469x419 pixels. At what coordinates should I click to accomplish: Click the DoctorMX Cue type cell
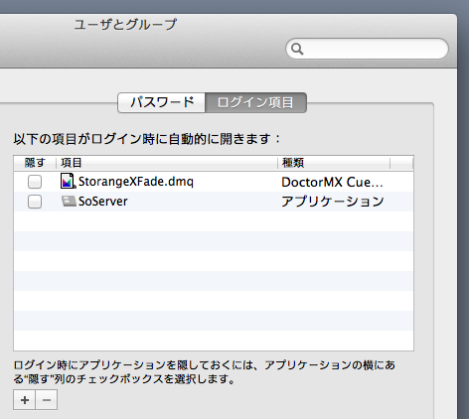[x=332, y=182]
